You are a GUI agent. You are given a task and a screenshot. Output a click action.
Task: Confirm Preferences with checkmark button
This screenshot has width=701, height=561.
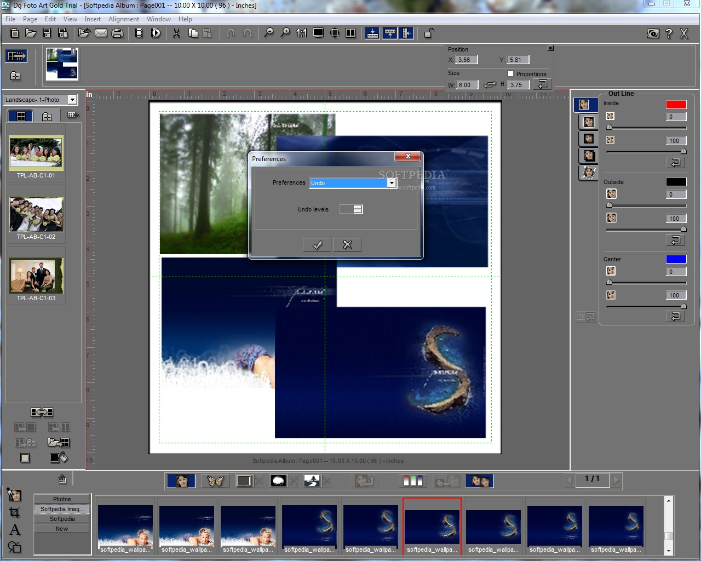(x=317, y=245)
